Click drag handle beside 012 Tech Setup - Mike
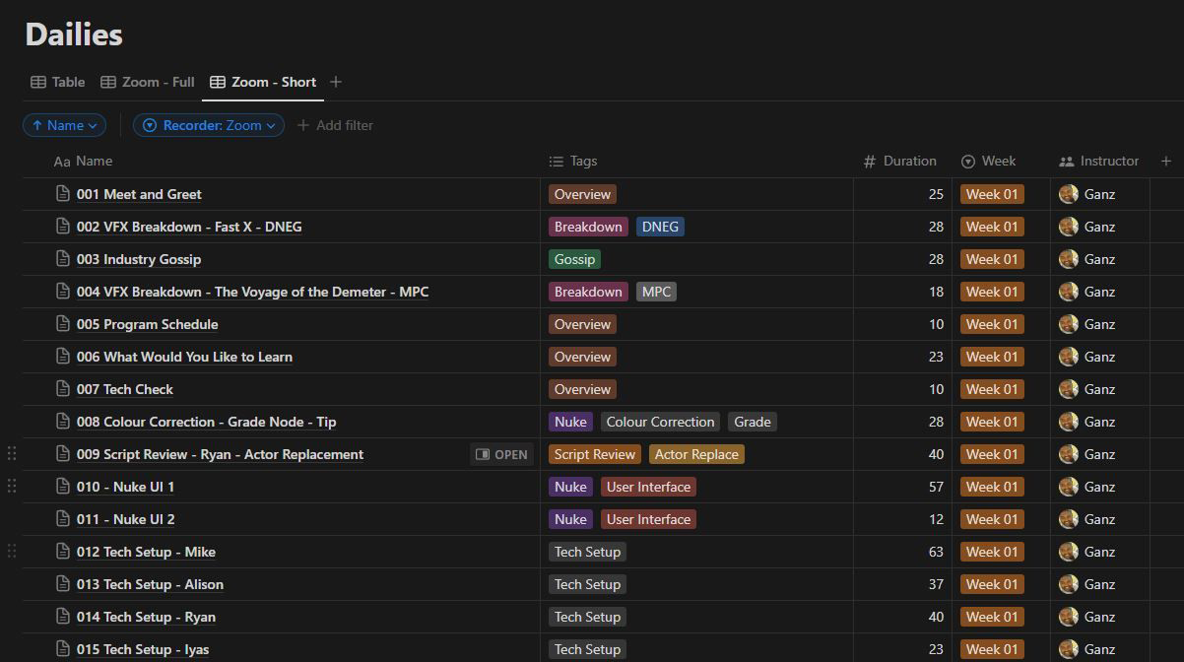The width and height of the screenshot is (1184, 662). click(12, 552)
